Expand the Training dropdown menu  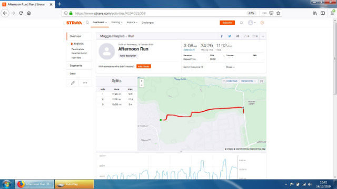coord(117,23)
